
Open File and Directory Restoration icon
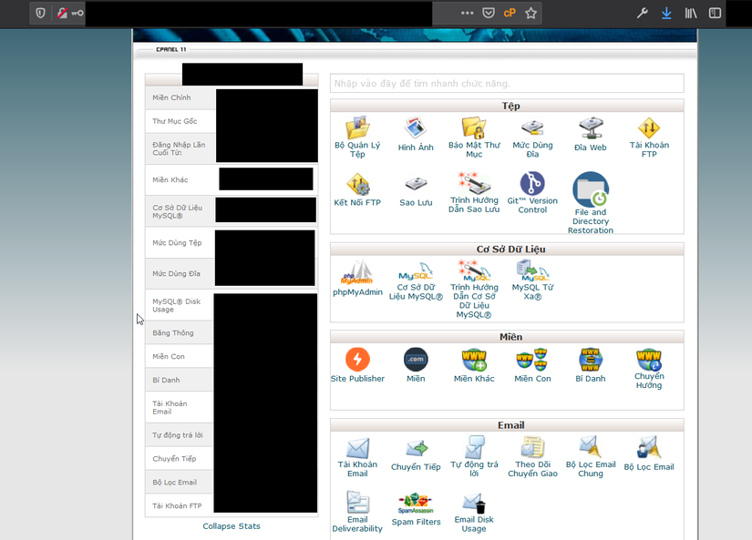(x=591, y=189)
